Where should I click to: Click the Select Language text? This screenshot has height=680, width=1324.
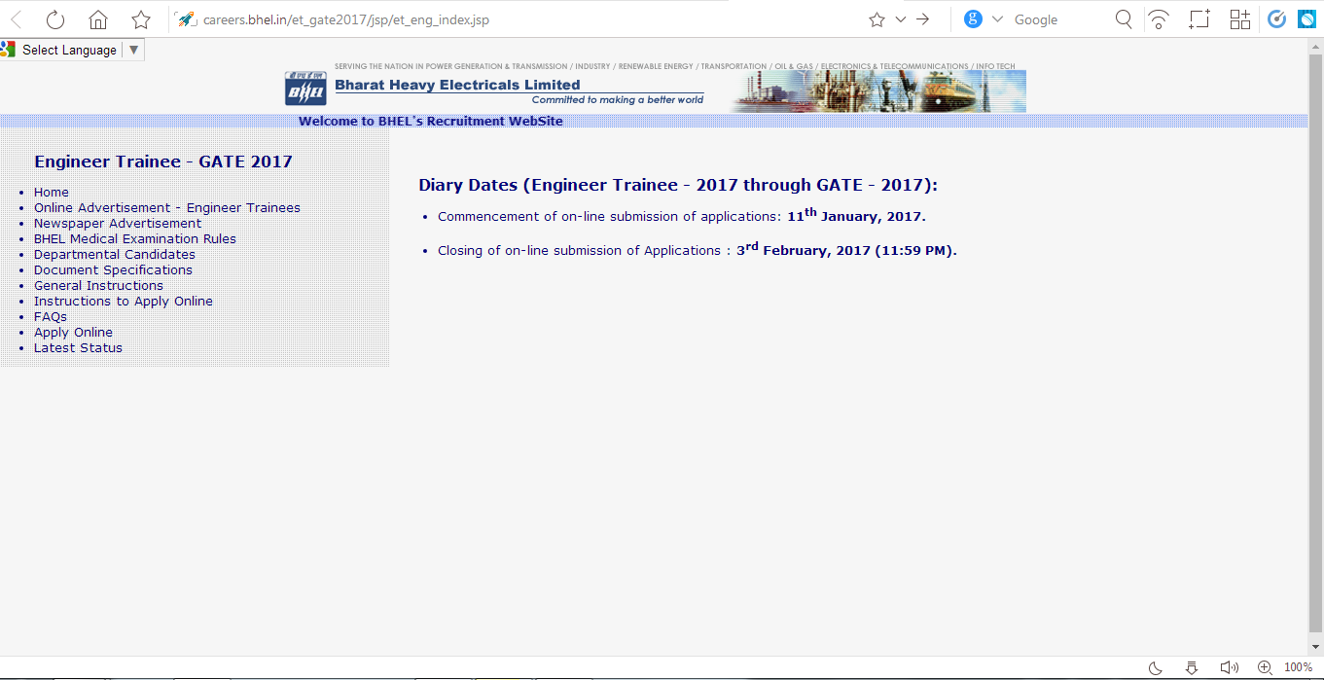[69, 50]
